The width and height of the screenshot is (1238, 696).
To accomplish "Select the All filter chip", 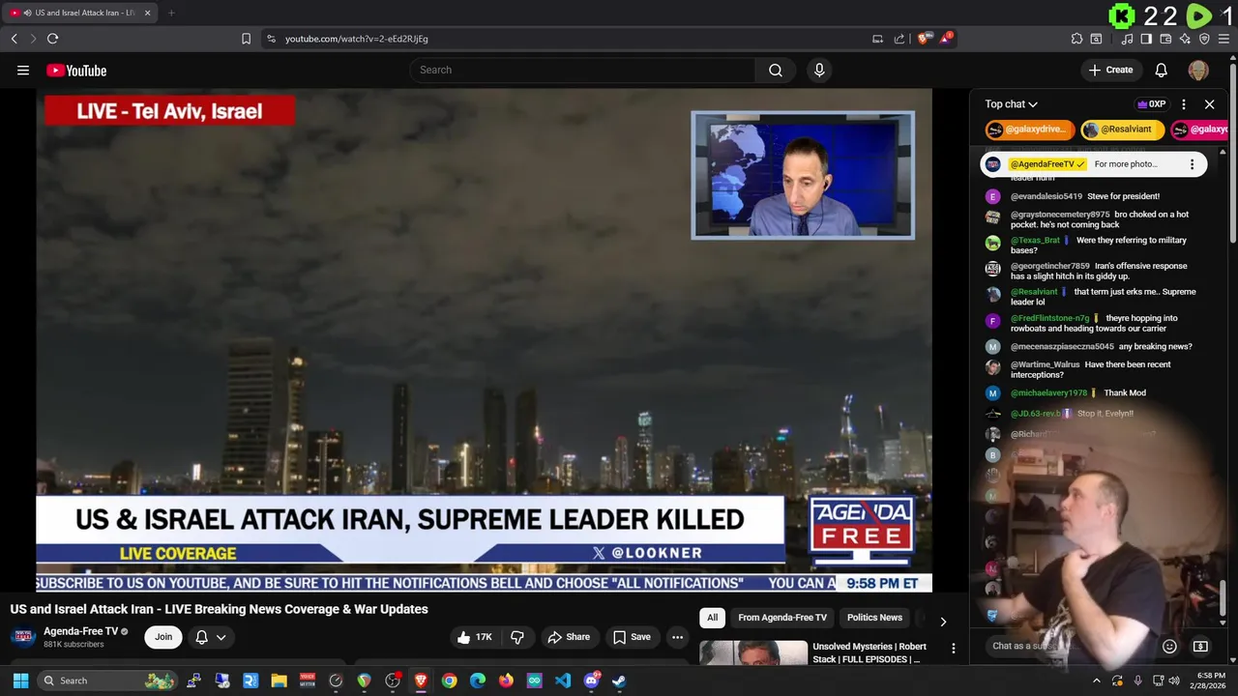I will [x=712, y=618].
